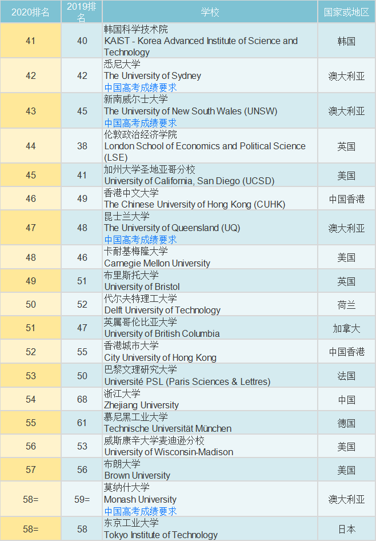The height and width of the screenshot is (541, 376).
Task: Select The University of Sydney text
Action: pos(153,75)
